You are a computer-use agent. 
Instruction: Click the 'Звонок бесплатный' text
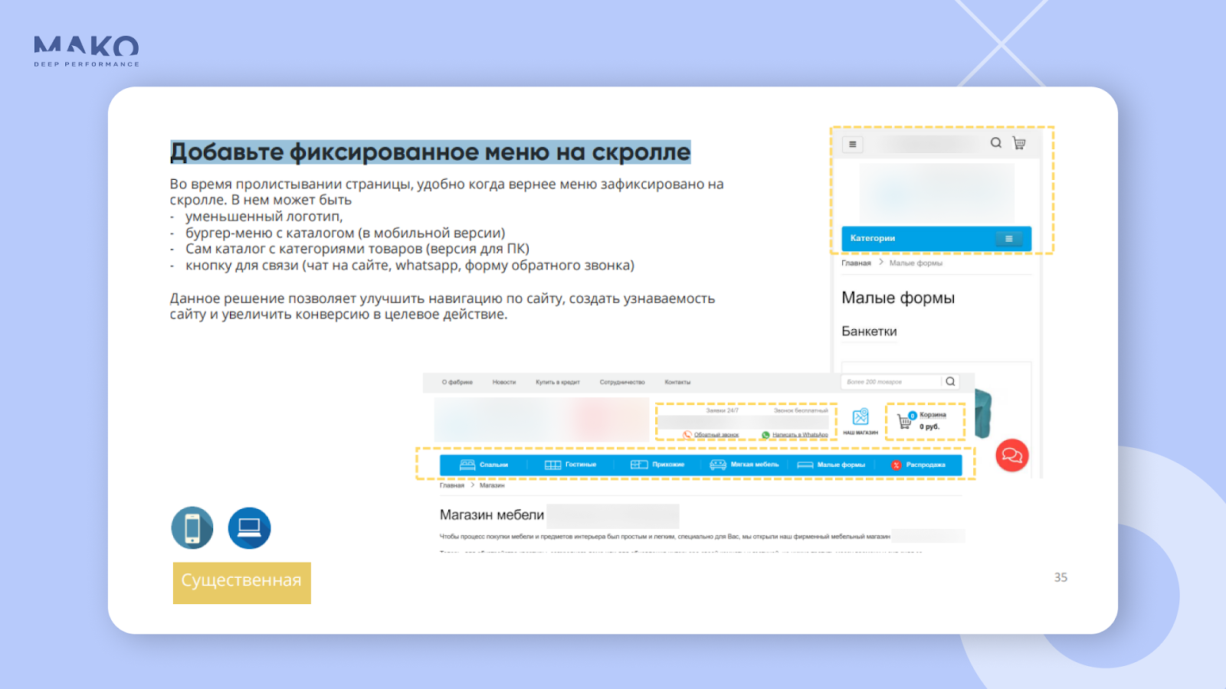point(801,411)
